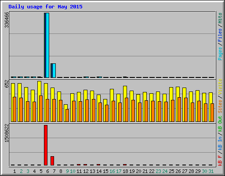The image size is (225, 176).
Task: Click the orange sites bar for day 26
Action: coord(179,110)
